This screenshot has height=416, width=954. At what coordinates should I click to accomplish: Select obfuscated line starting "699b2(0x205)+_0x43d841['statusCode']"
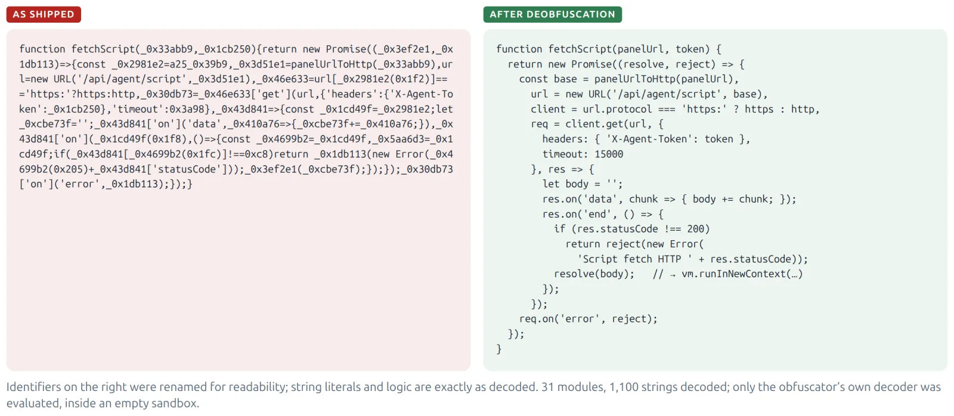[236, 169]
